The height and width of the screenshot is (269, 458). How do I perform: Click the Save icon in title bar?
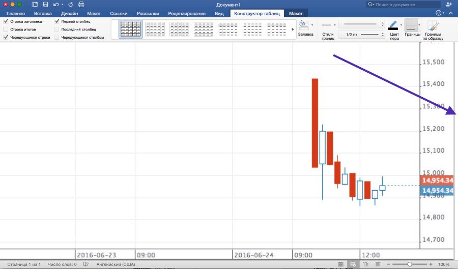click(45, 5)
